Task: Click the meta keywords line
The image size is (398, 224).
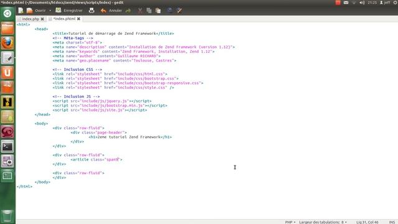Action: [x=134, y=52]
